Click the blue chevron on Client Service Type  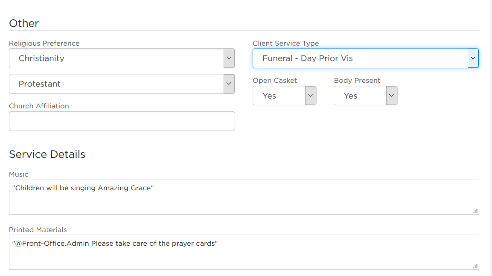pyautogui.click(x=473, y=58)
